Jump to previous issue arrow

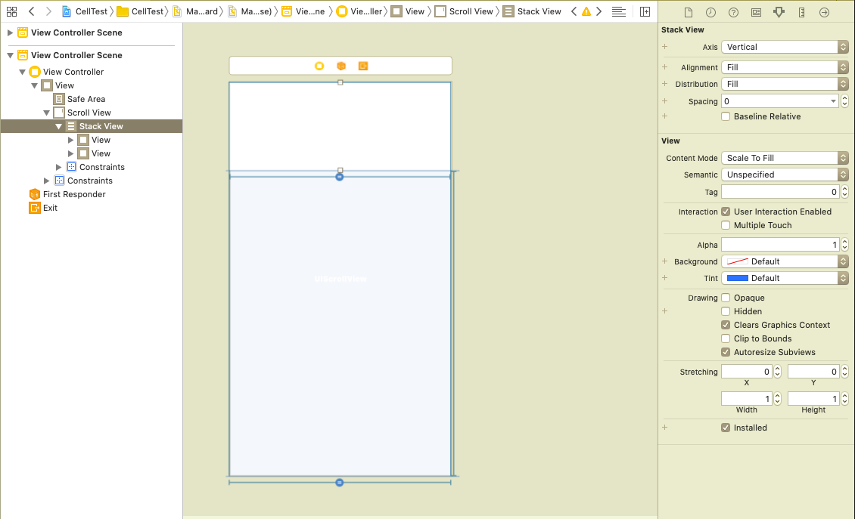click(574, 11)
